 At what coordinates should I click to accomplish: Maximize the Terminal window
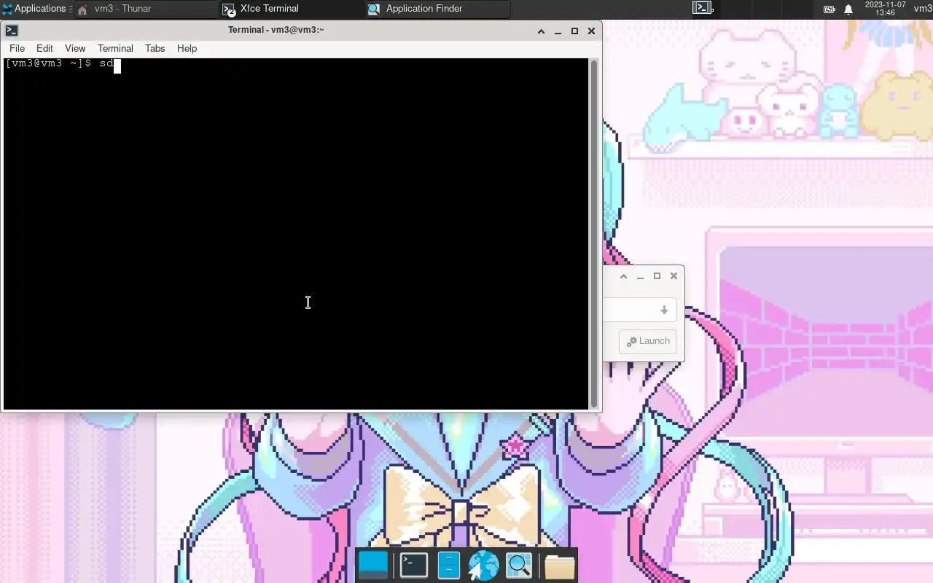(574, 31)
